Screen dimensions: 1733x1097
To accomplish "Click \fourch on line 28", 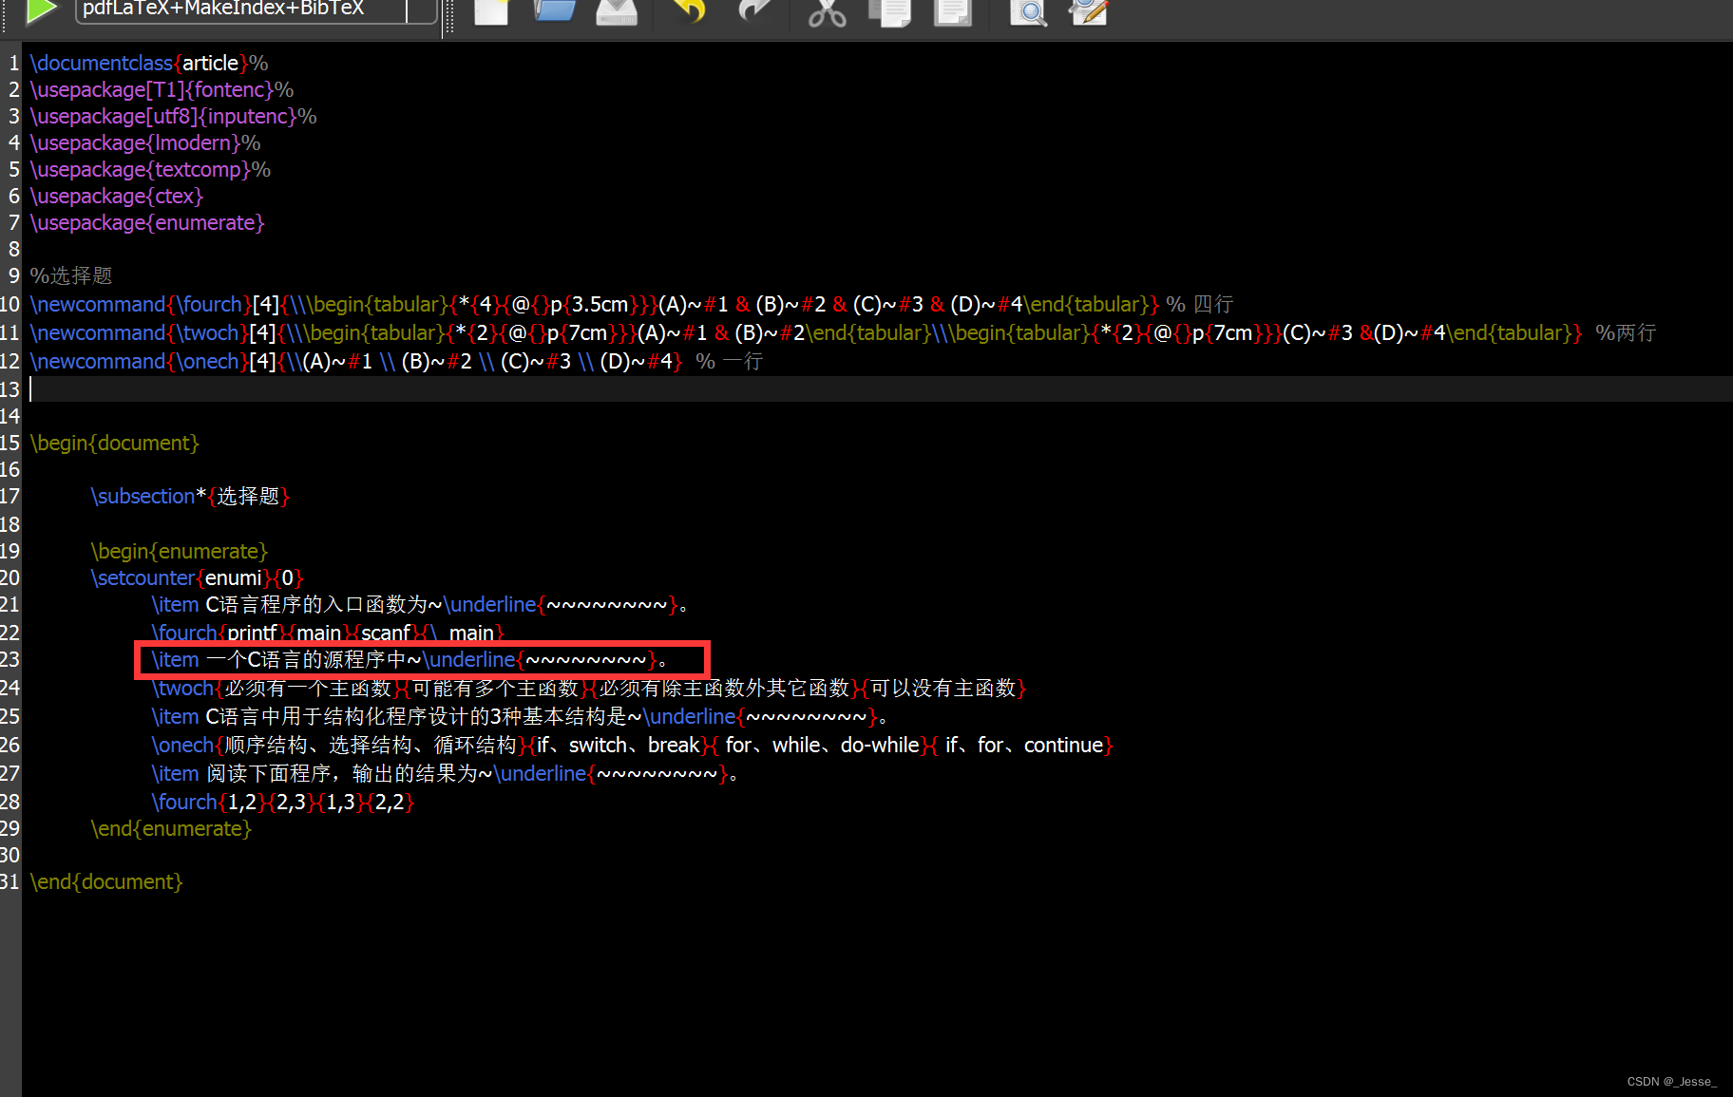I will click(x=185, y=802).
